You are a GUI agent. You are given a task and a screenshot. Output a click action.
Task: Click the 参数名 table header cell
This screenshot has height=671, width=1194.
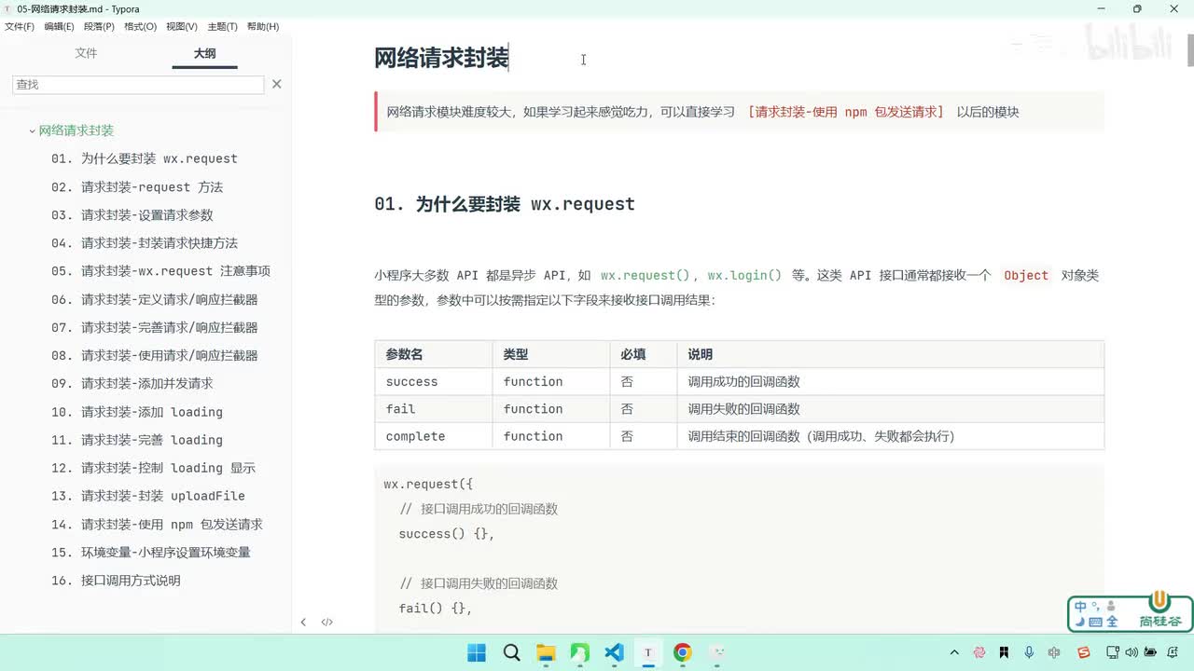tap(434, 354)
